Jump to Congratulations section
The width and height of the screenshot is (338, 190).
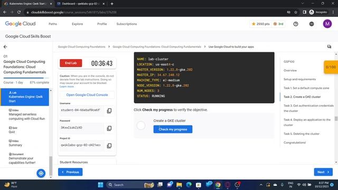coord(295,142)
